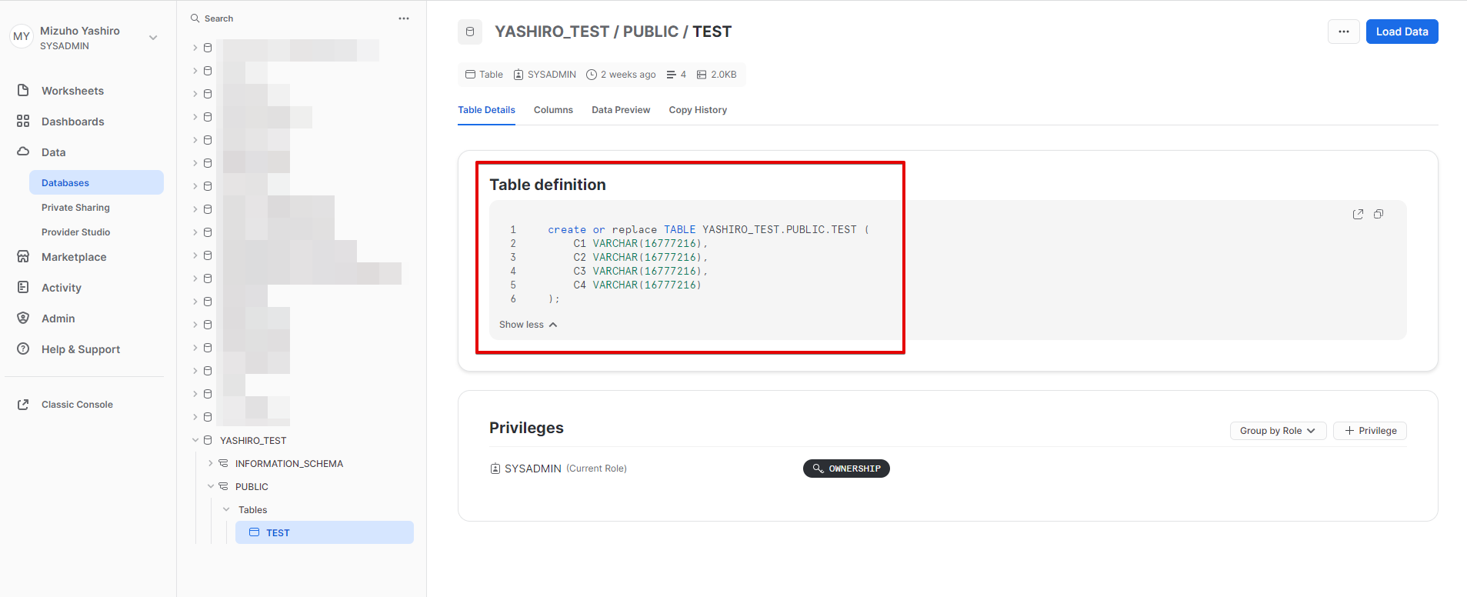The height and width of the screenshot is (597, 1467).
Task: Copy the table definition to clipboard
Action: 1379,214
